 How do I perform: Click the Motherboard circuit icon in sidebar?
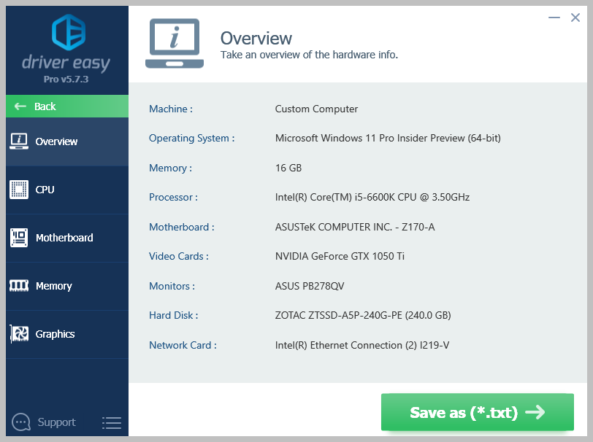pyautogui.click(x=19, y=238)
